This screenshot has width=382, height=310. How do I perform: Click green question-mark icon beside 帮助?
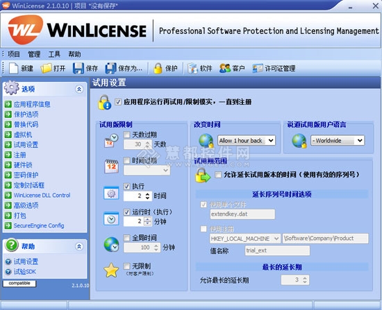11,245
